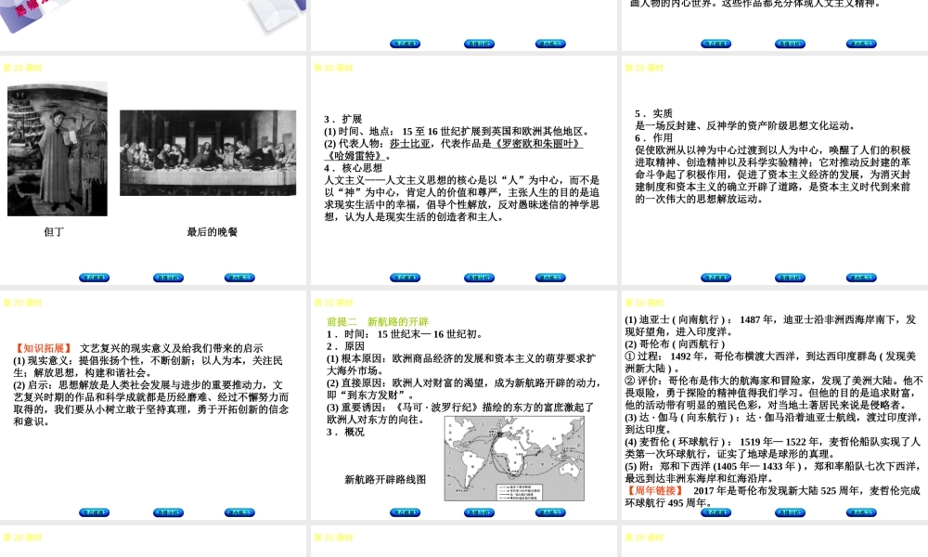Click the caption 但丁
Image resolution: width=928 pixels, height=557 pixels.
(x=54, y=232)
